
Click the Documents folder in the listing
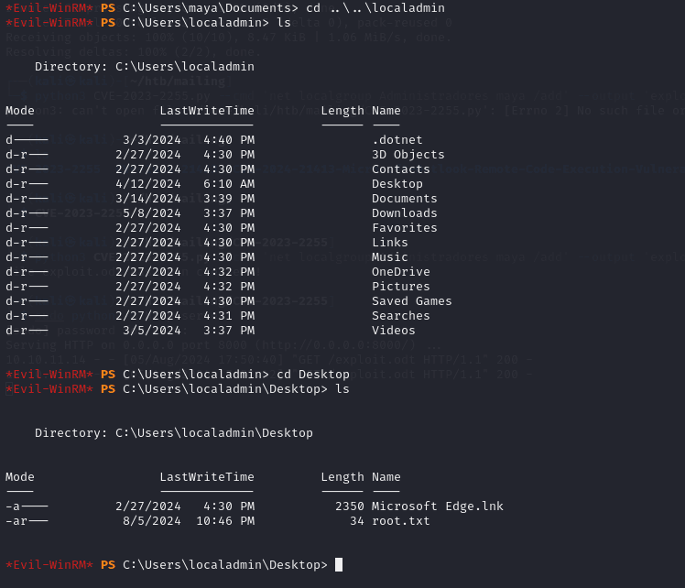tap(404, 198)
